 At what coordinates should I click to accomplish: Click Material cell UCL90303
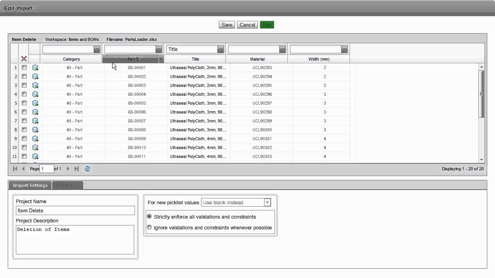[x=262, y=156]
